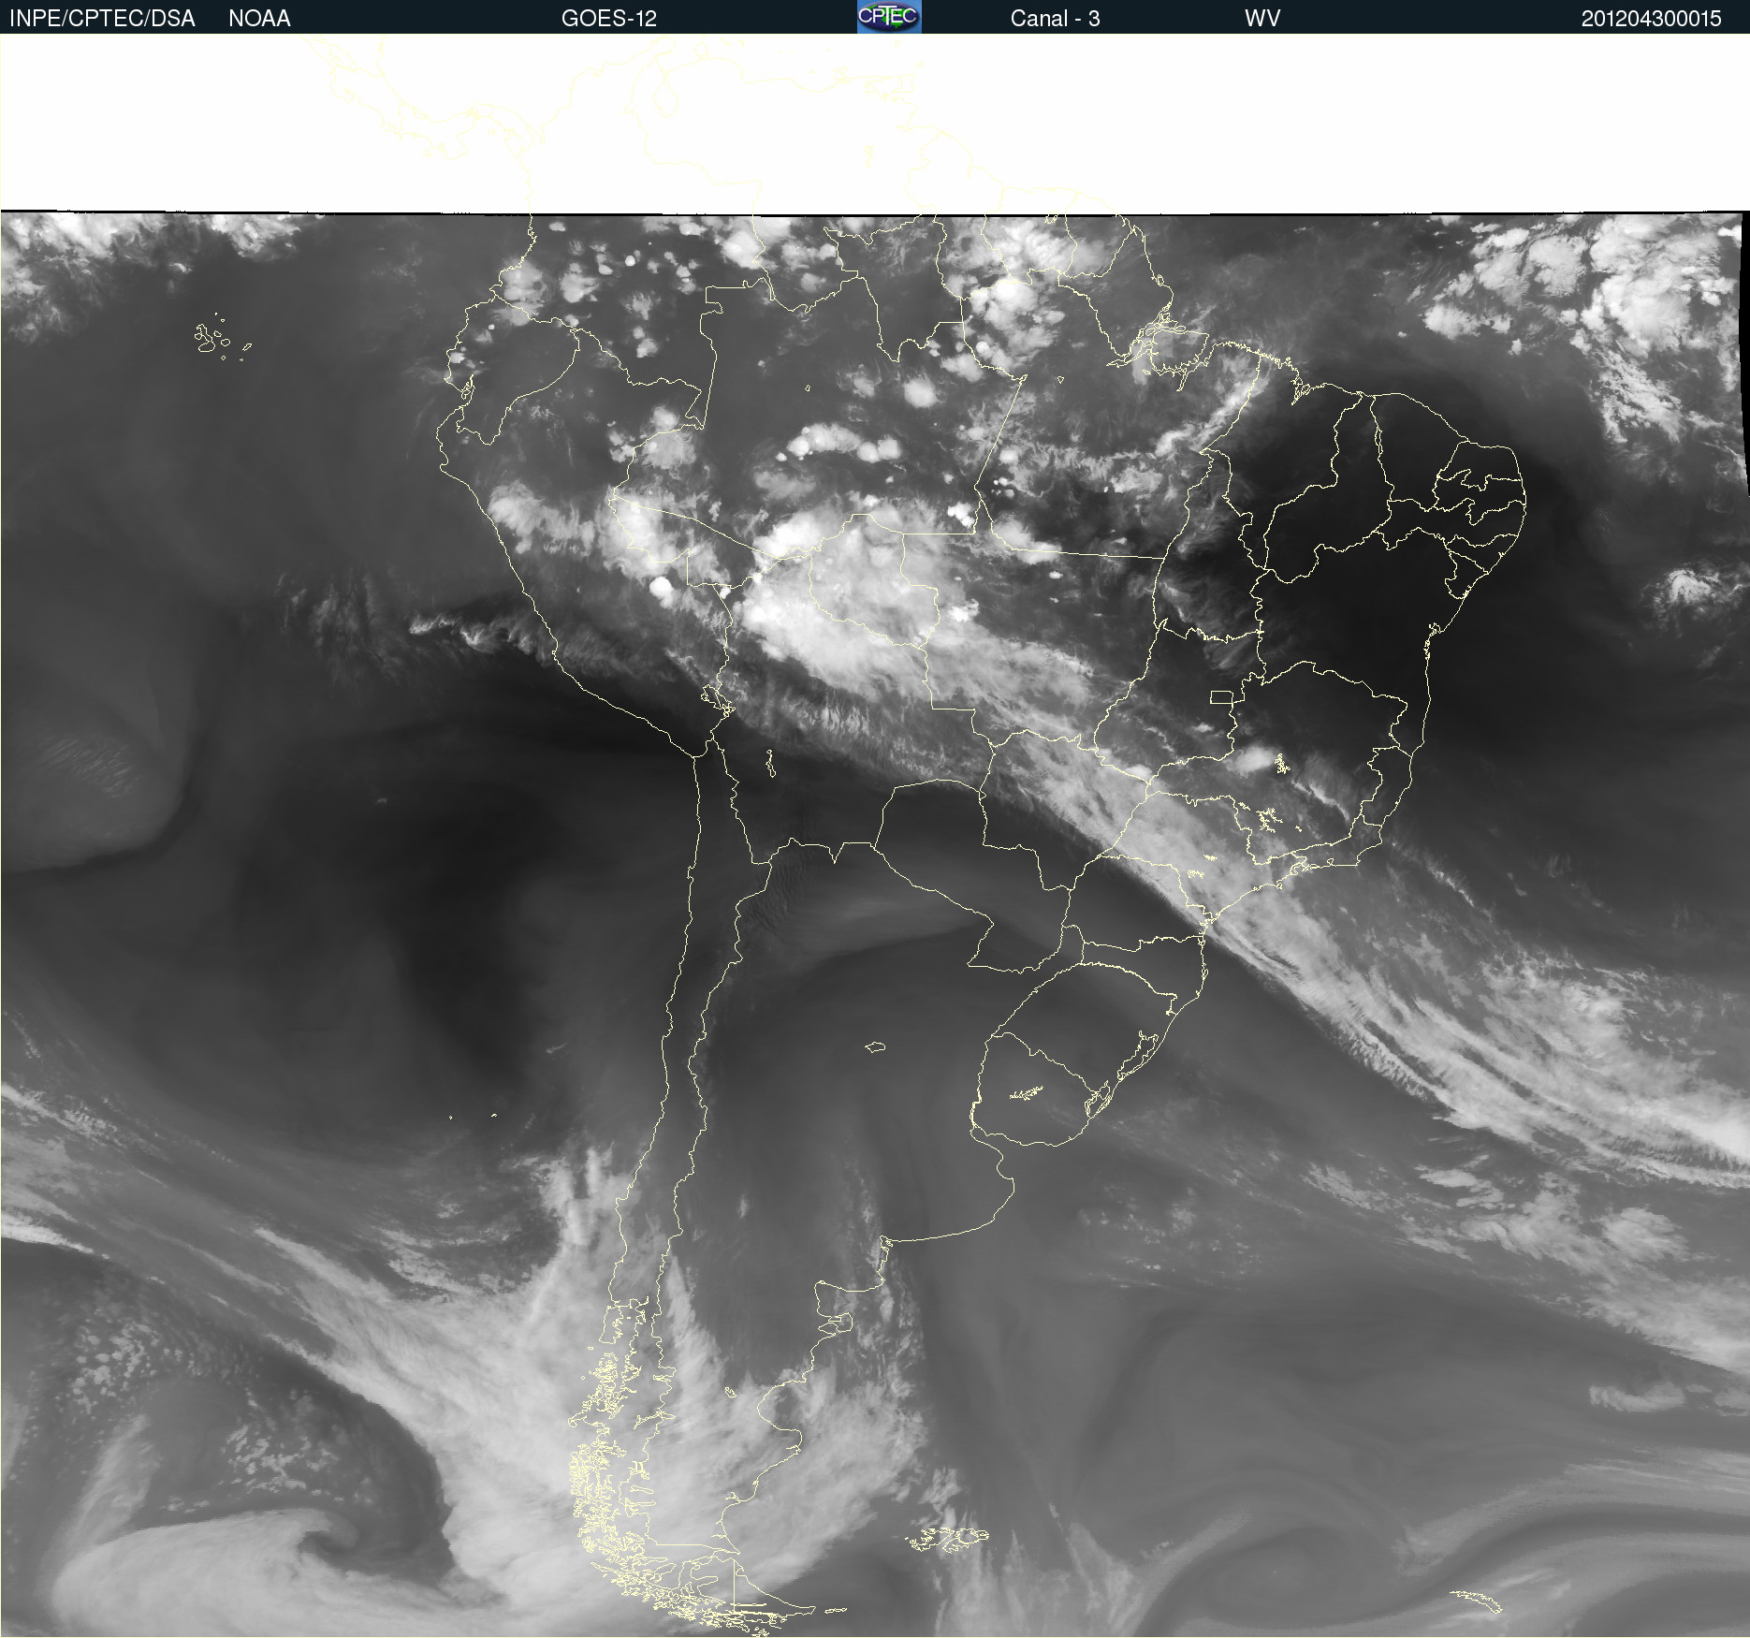Click the Mar Chiquita lagoon outline in Argentina
This screenshot has width=1750, height=1638.
tap(875, 1047)
